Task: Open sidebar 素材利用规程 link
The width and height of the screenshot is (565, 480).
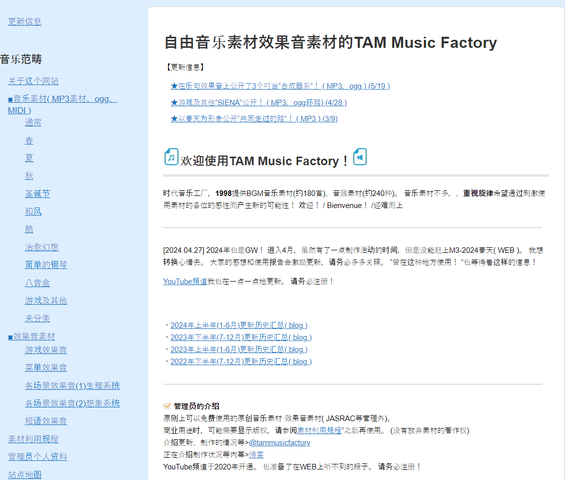Action: pos(33,439)
